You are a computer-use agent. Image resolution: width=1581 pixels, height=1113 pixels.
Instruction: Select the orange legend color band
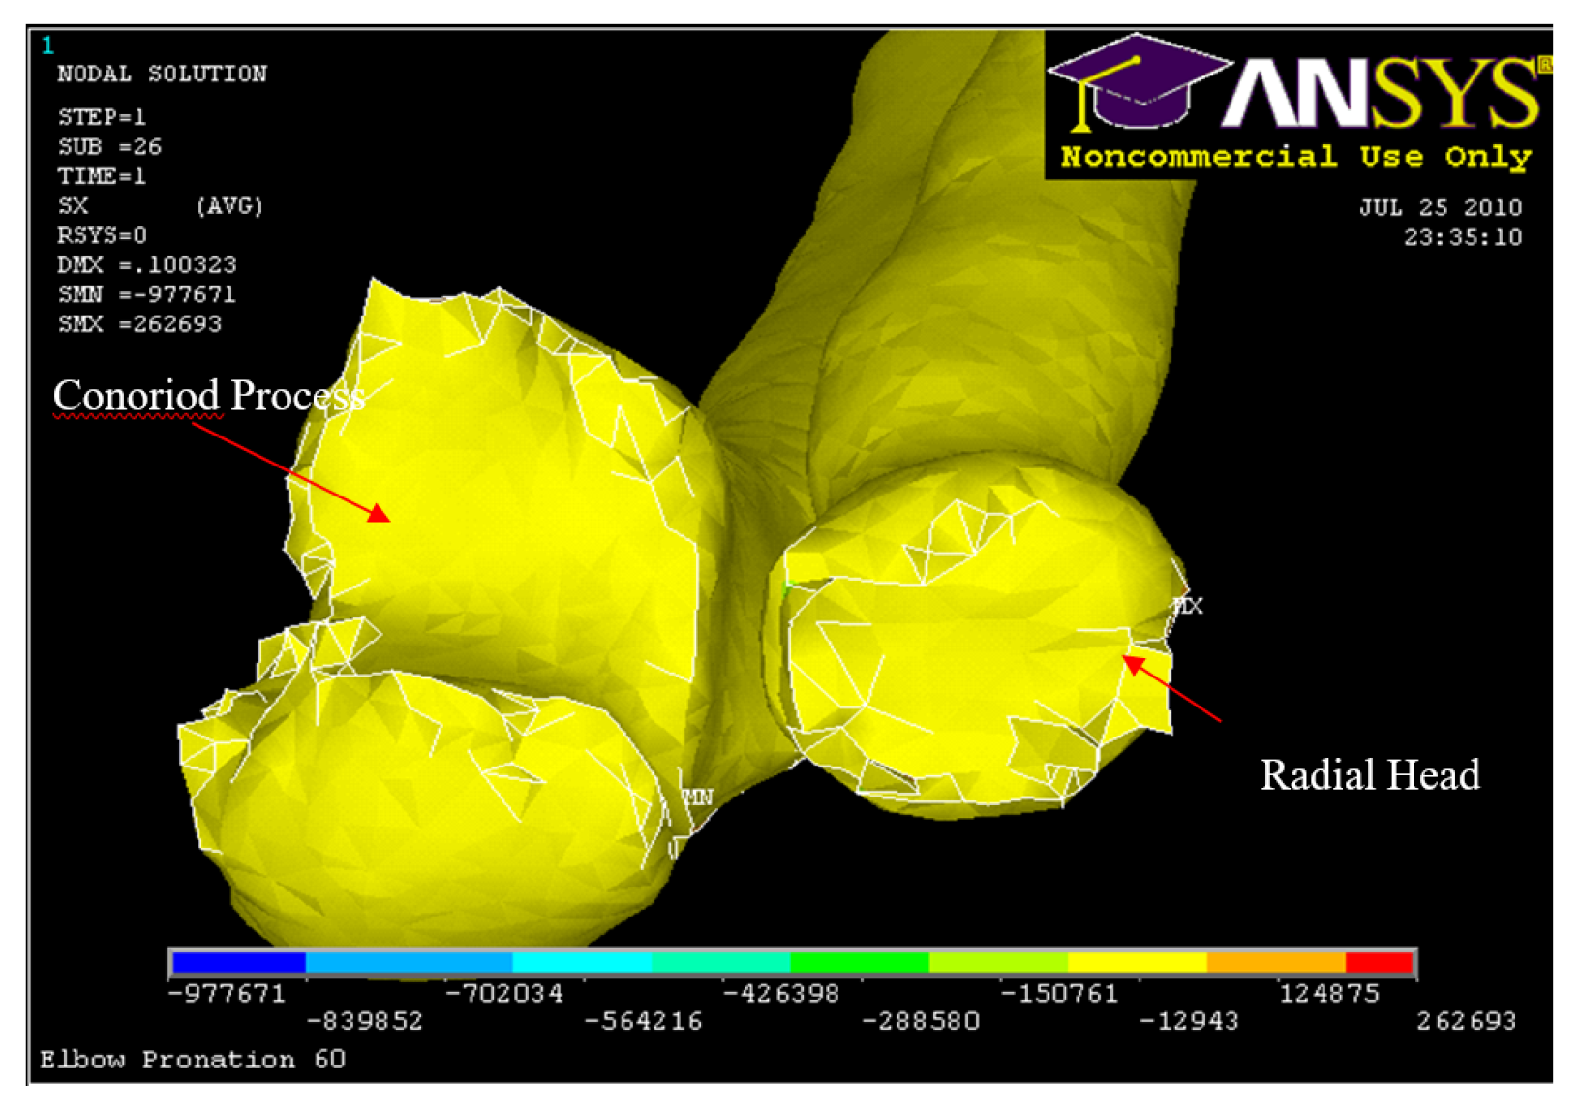coord(1275,962)
